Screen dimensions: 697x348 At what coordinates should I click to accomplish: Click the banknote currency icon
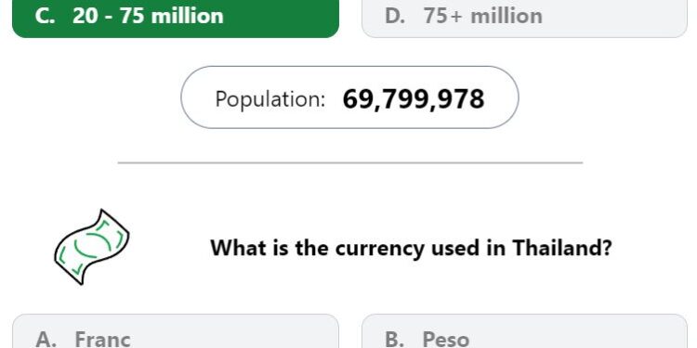click(x=92, y=247)
